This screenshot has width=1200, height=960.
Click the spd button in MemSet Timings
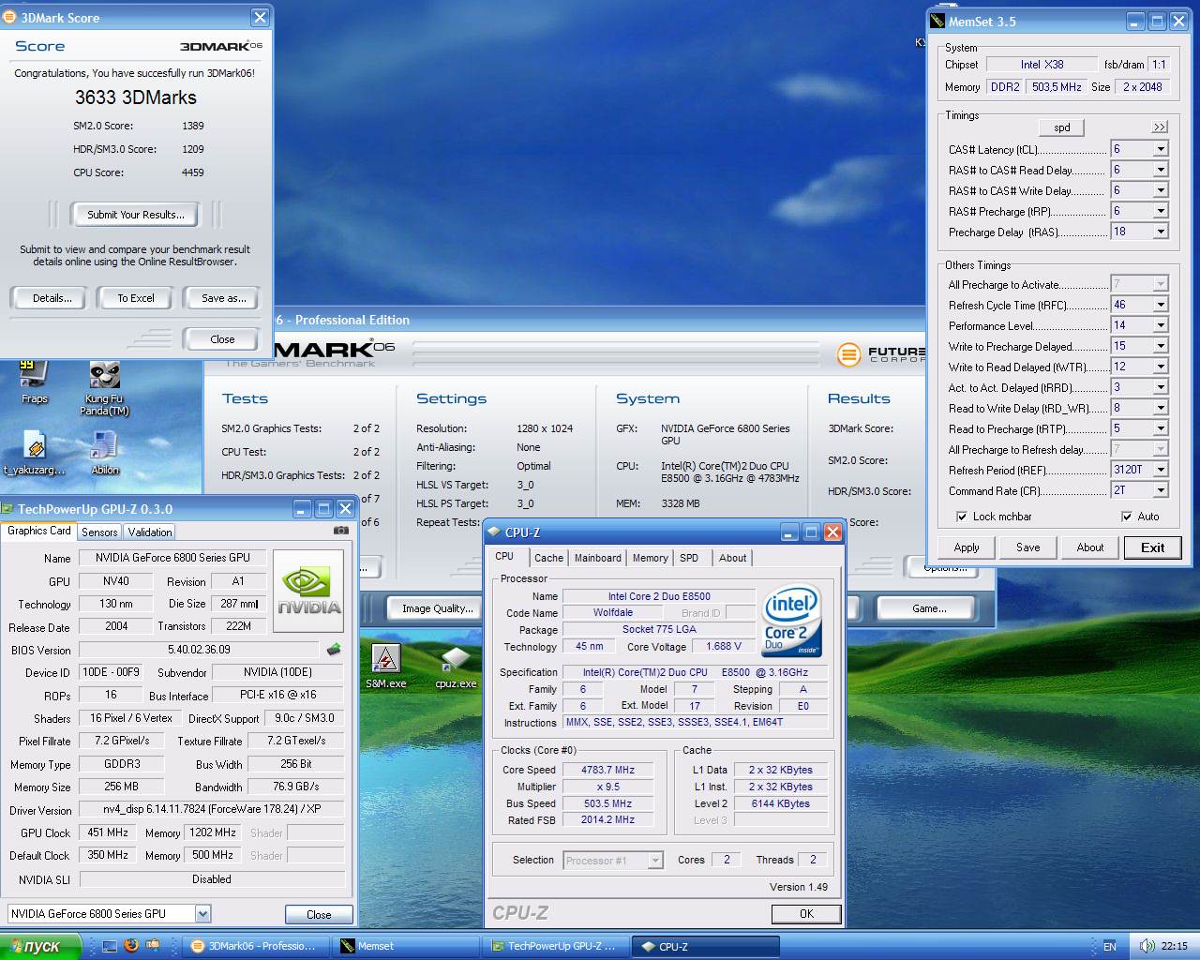[1061, 127]
